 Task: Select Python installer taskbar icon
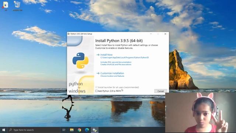95,130
